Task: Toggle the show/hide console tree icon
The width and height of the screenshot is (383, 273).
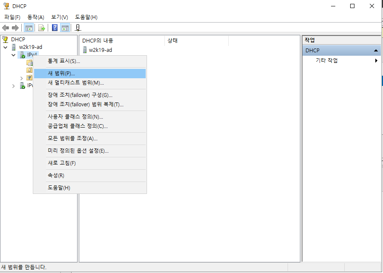Action: 29,28
